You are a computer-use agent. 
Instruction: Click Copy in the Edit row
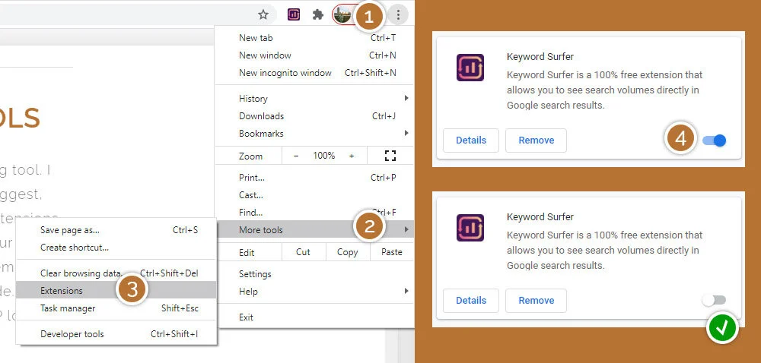tap(348, 252)
